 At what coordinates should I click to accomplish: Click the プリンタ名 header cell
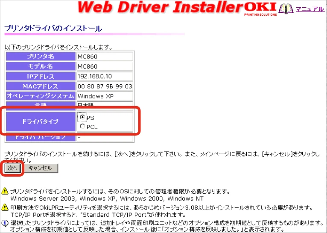click(41, 56)
